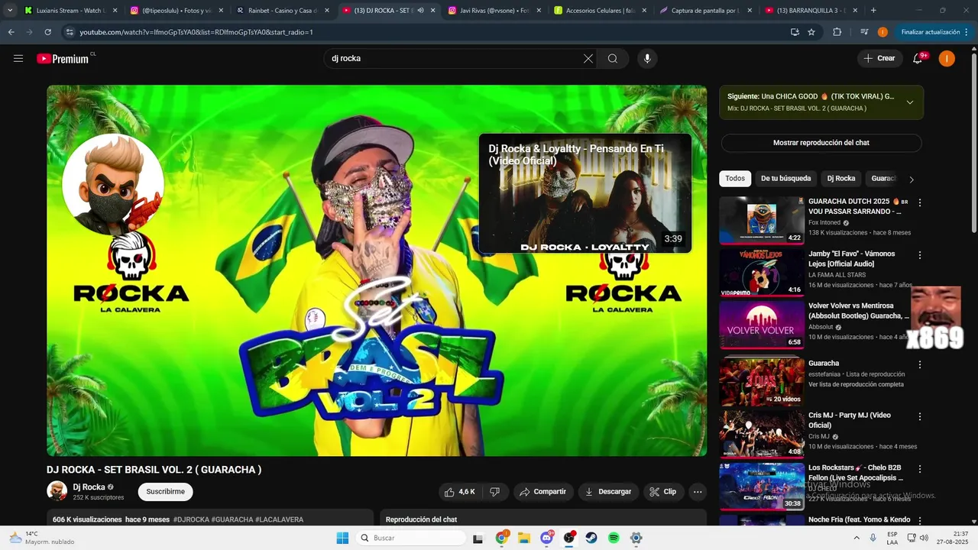
Task: Expand the Siguiente mix queue panel
Action: 909,102
